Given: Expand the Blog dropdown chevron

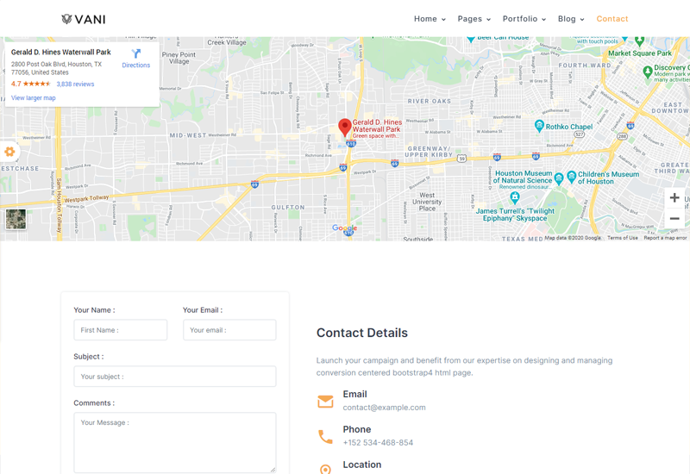Looking at the screenshot, I should [582, 19].
